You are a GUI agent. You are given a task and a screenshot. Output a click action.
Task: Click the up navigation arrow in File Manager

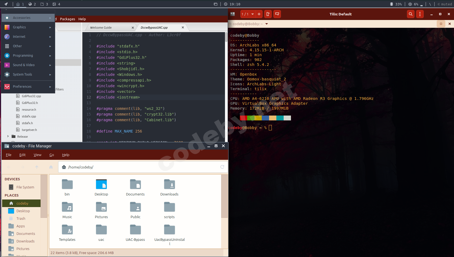37,167
